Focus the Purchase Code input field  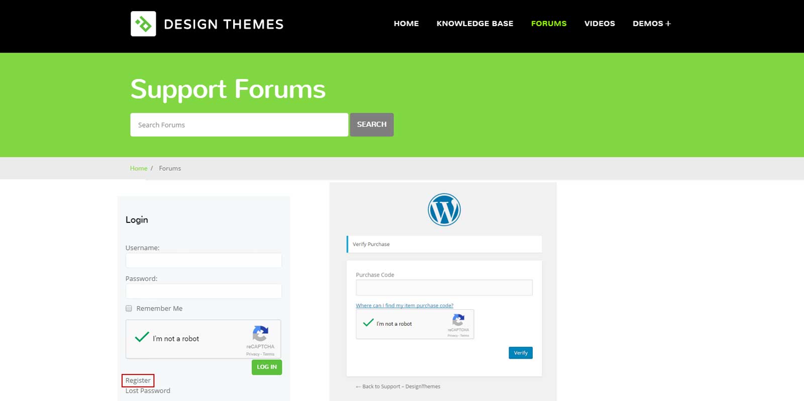coord(444,288)
